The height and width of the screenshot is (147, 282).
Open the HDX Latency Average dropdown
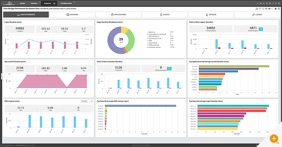pyautogui.click(x=87, y=101)
